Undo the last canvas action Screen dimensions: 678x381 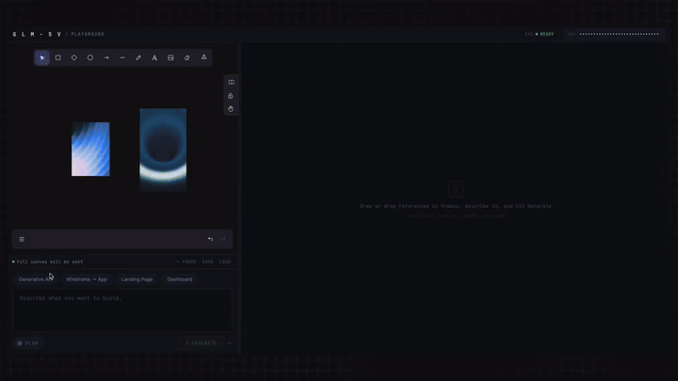(210, 239)
